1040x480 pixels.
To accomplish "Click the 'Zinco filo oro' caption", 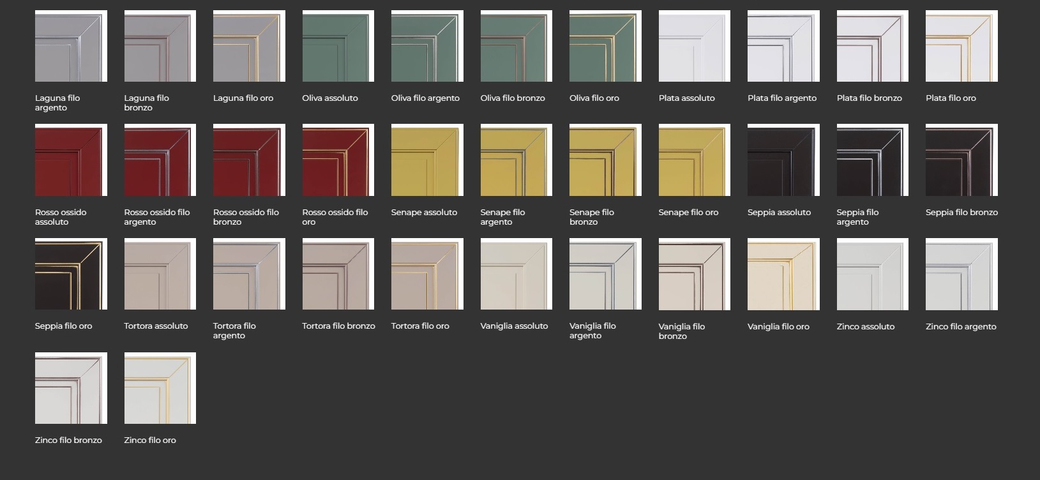I will pos(150,440).
